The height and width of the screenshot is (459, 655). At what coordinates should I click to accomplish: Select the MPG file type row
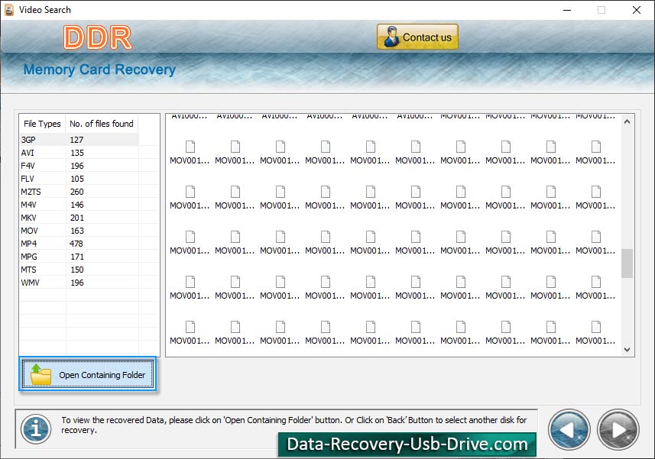(x=79, y=256)
